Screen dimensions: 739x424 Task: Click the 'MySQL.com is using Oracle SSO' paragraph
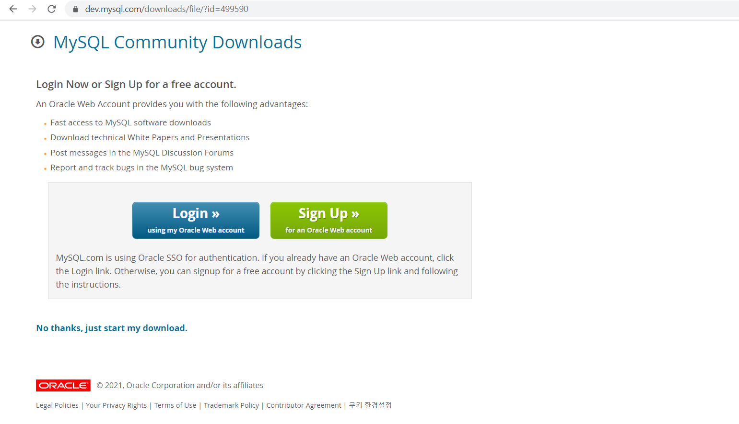pos(257,271)
